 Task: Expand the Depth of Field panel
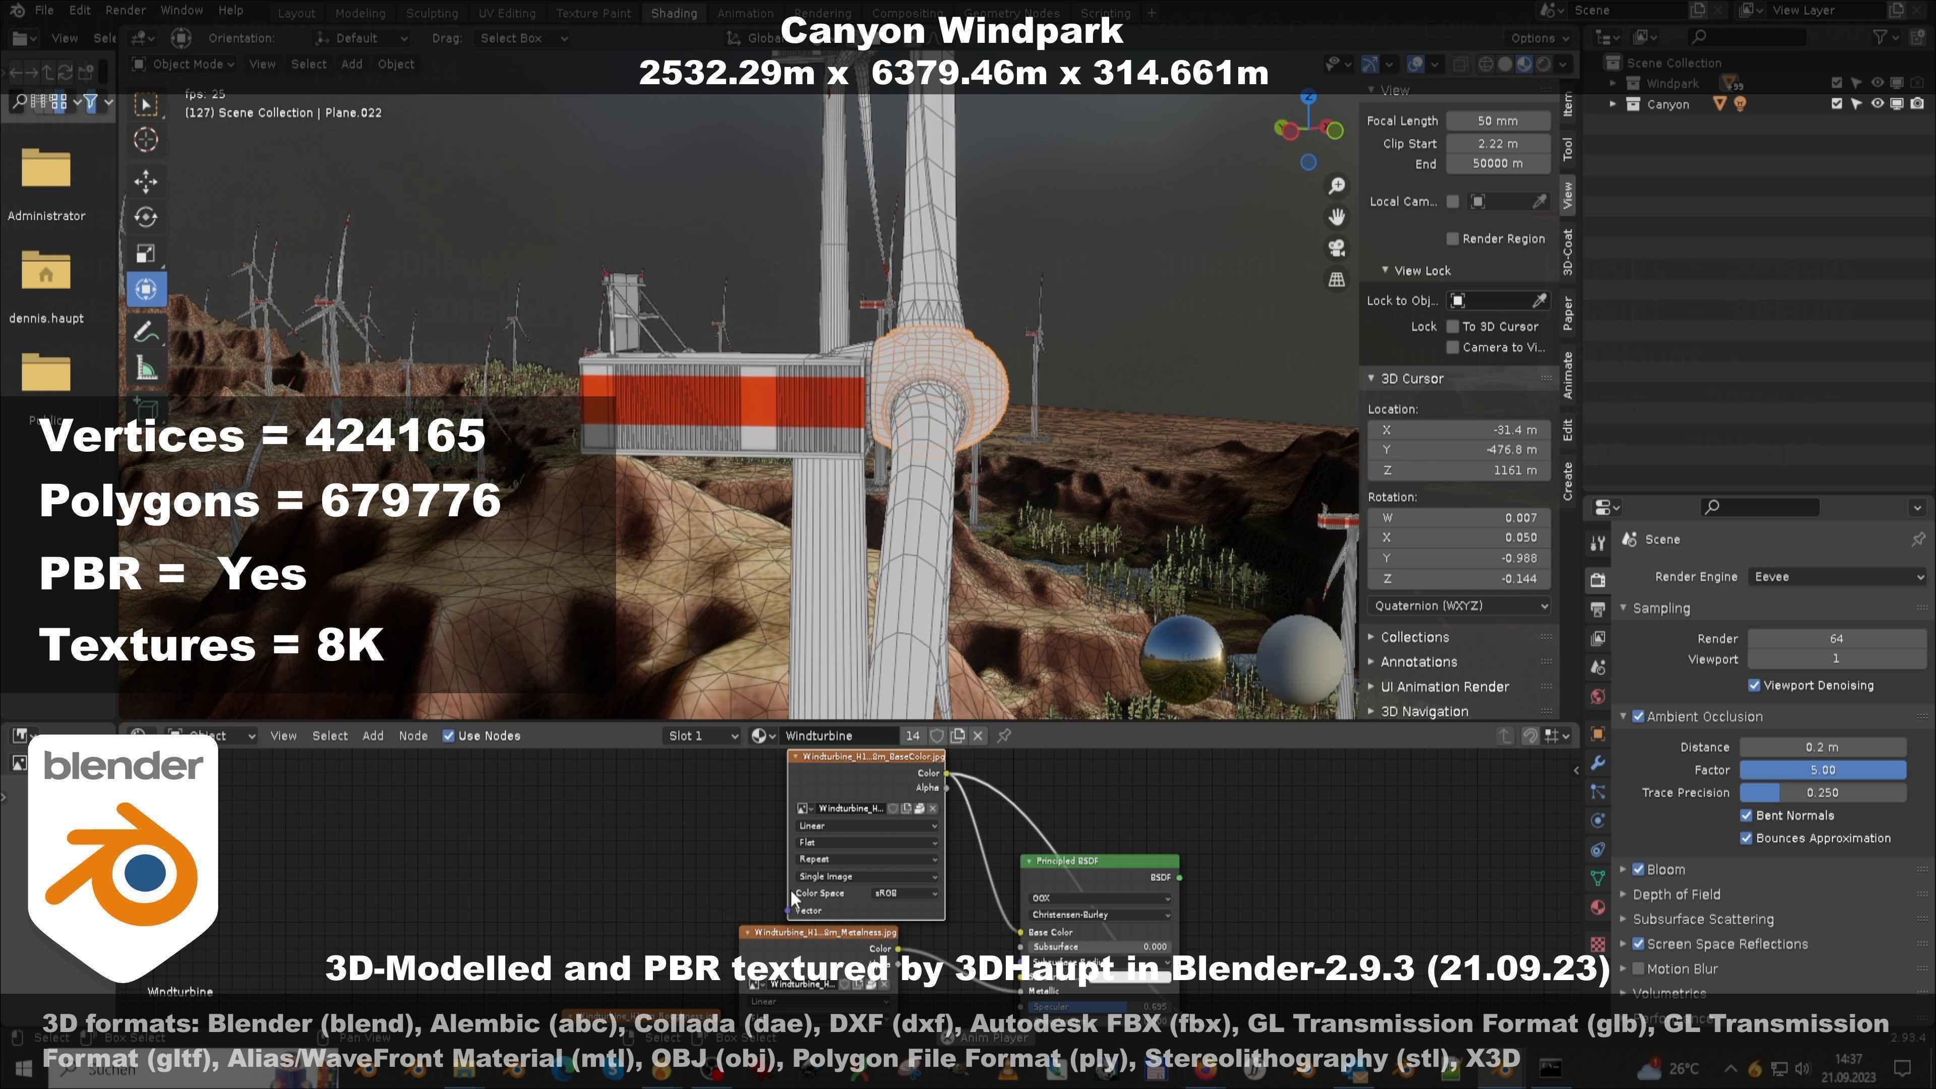tap(1677, 894)
